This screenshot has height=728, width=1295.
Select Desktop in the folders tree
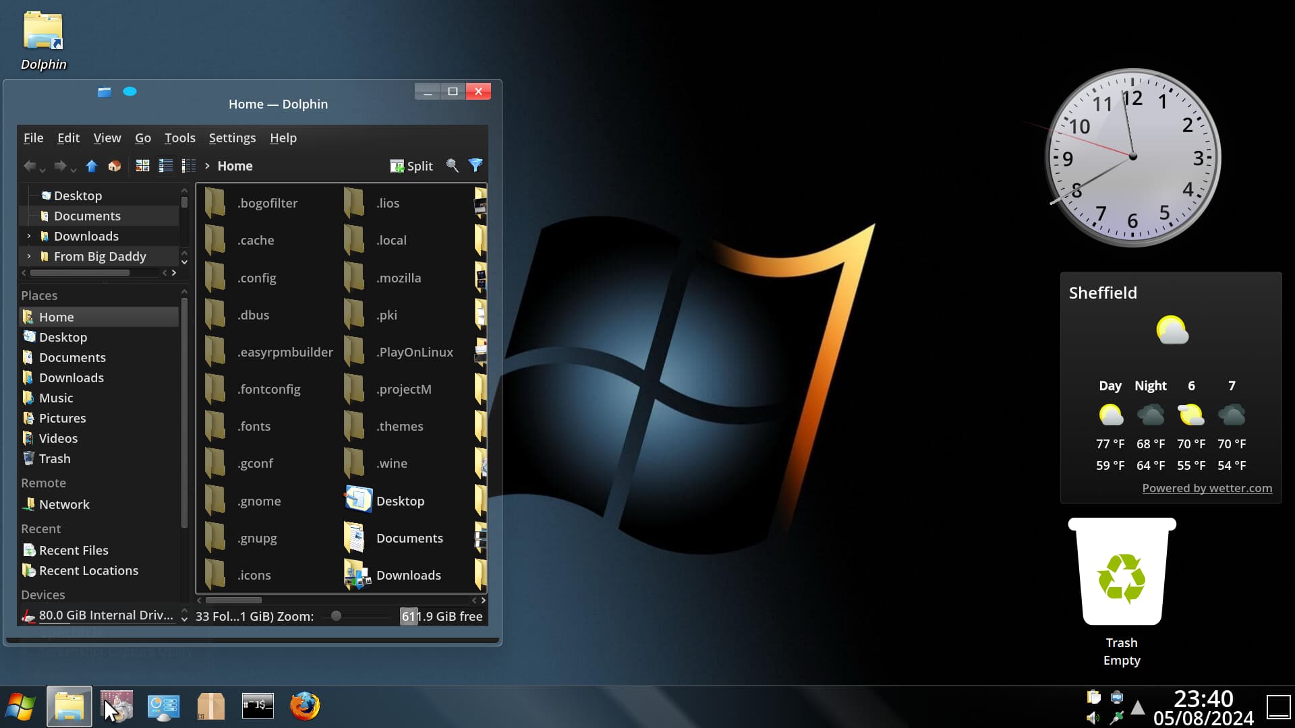coord(78,195)
